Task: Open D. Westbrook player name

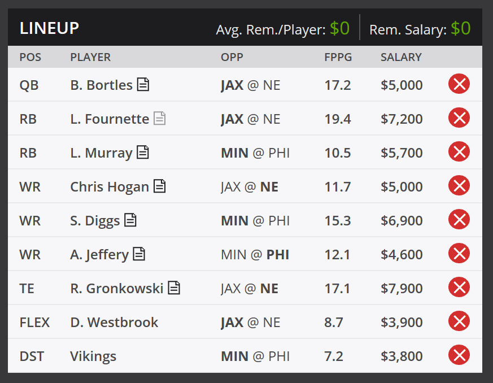Action: 114,323
